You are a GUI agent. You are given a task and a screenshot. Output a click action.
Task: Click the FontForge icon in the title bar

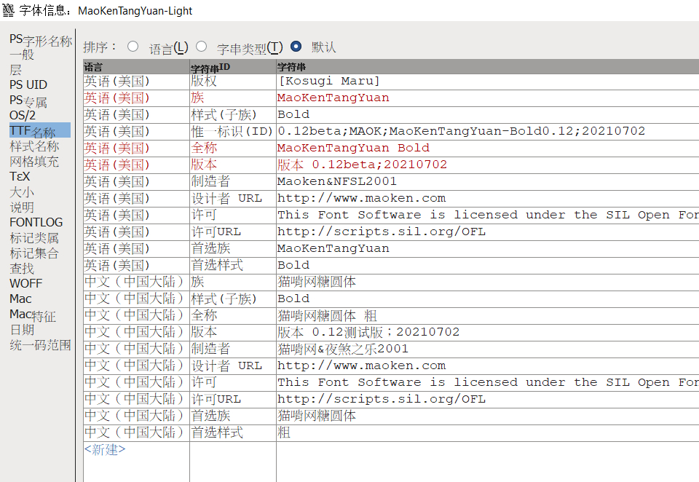8,9
